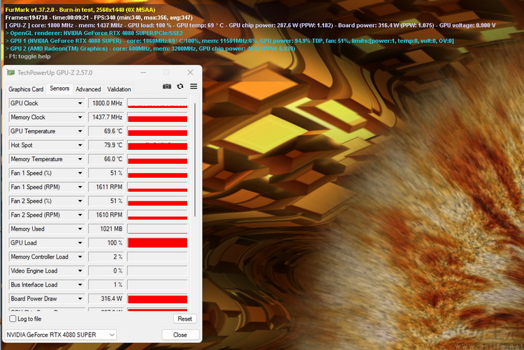Click the Memory Clock value 1437.7 MHz
Viewport: 524px width, 350px height.
106,117
